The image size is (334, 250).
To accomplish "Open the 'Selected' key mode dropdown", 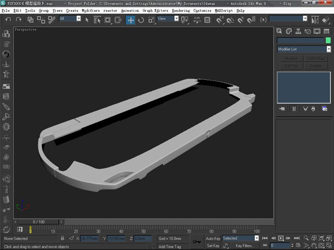I will click(x=257, y=238).
